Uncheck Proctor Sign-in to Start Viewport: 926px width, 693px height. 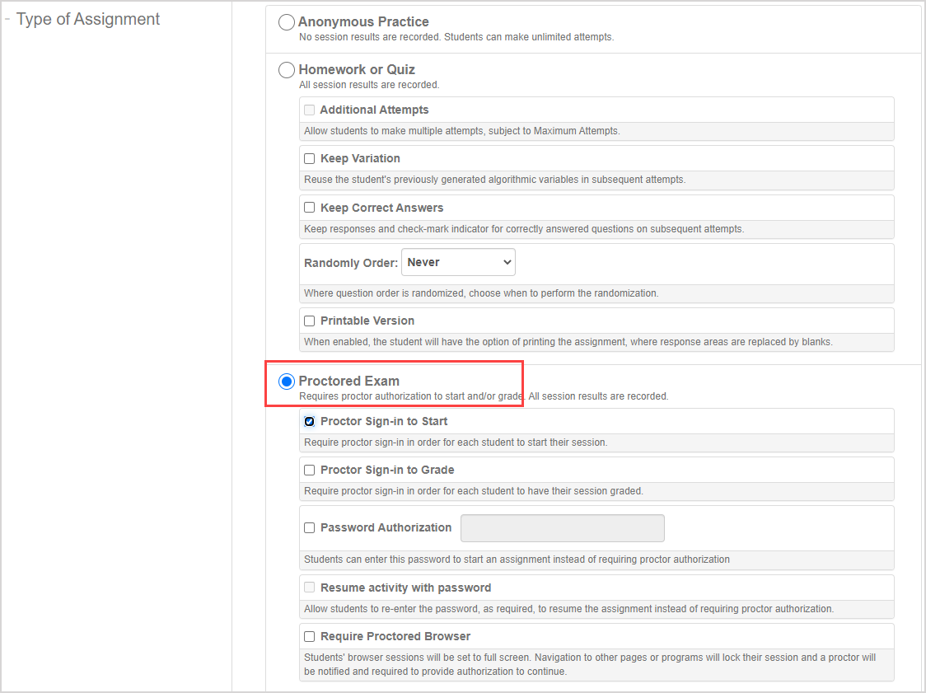pos(310,421)
